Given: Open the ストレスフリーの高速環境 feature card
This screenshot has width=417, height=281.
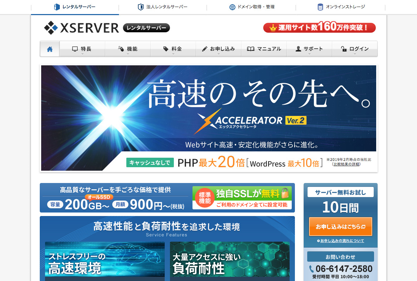Looking at the screenshot, I should [105, 261].
